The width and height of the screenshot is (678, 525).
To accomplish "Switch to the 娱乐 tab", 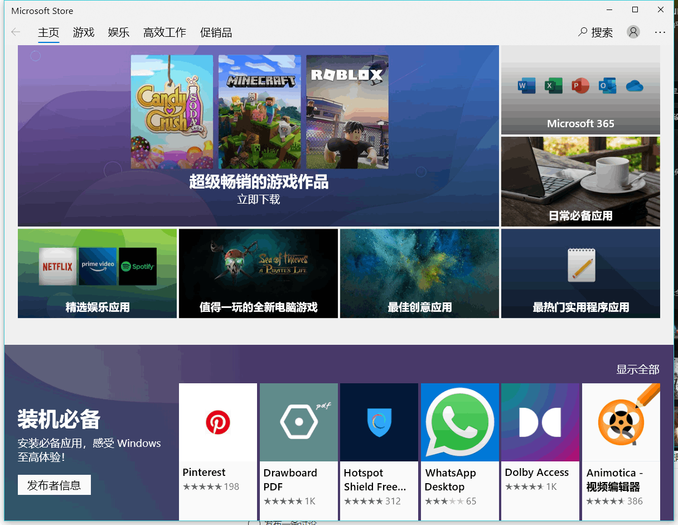I will [x=119, y=32].
